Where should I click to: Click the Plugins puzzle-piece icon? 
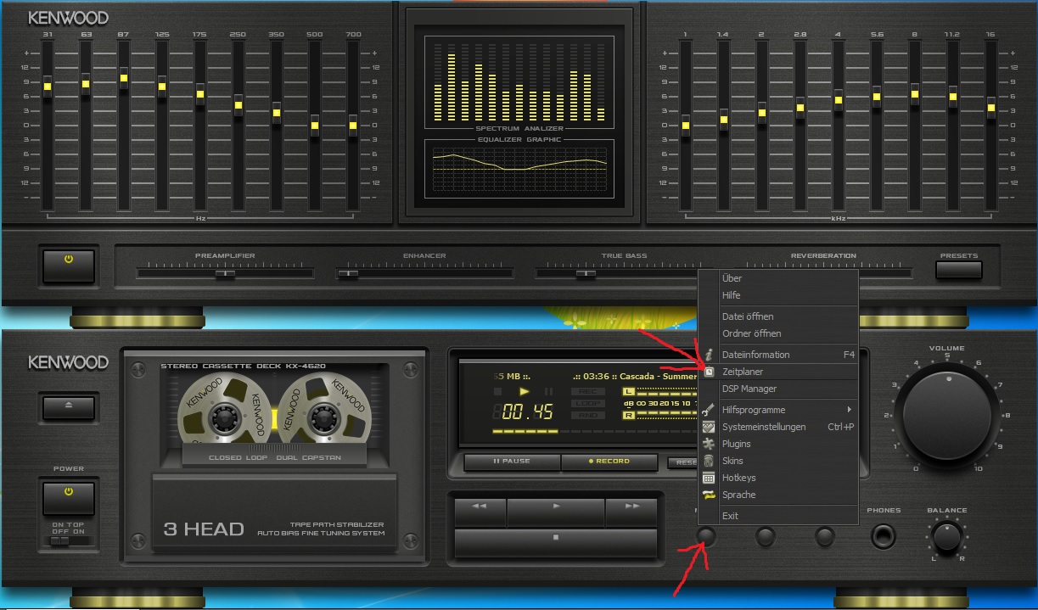(709, 444)
